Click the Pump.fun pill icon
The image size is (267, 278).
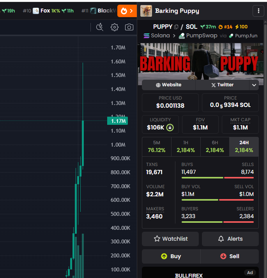point(231,36)
